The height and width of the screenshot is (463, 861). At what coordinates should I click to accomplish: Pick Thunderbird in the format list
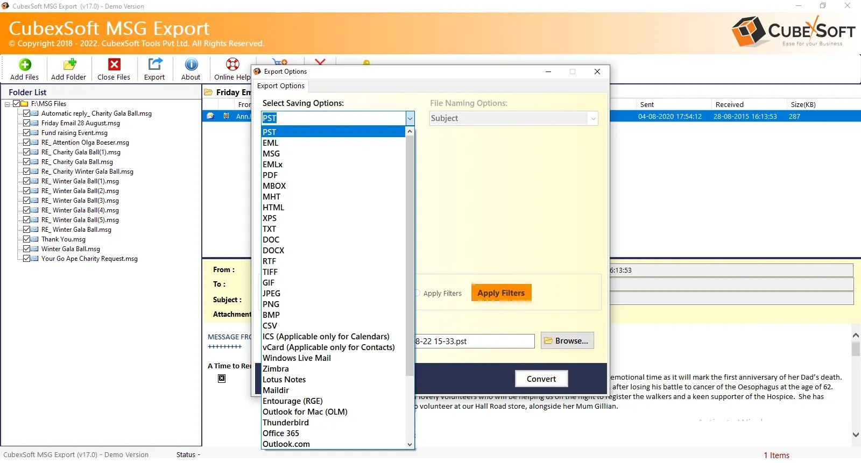[x=333, y=423]
